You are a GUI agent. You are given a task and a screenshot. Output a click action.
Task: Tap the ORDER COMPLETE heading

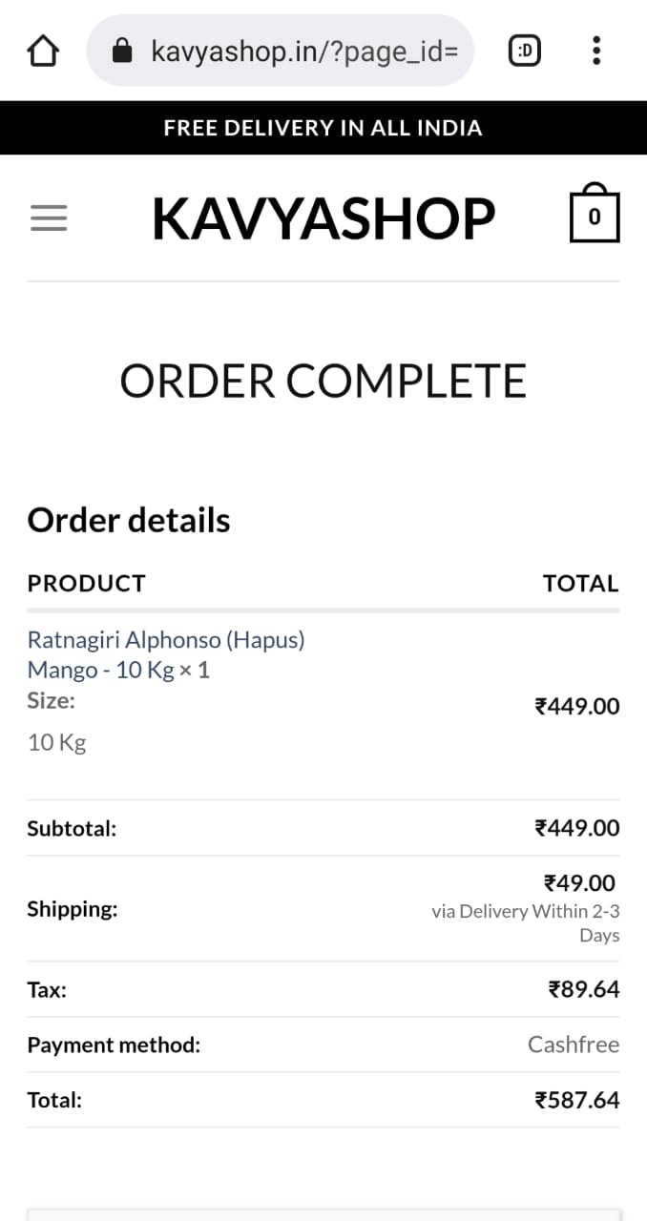click(x=323, y=382)
